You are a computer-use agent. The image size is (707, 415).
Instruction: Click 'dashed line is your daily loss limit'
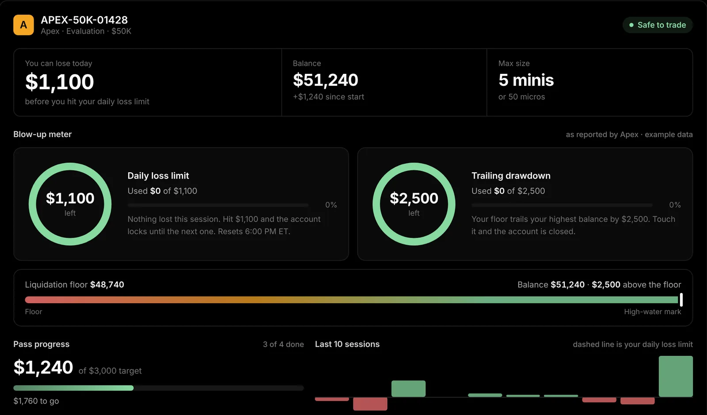pyautogui.click(x=633, y=344)
